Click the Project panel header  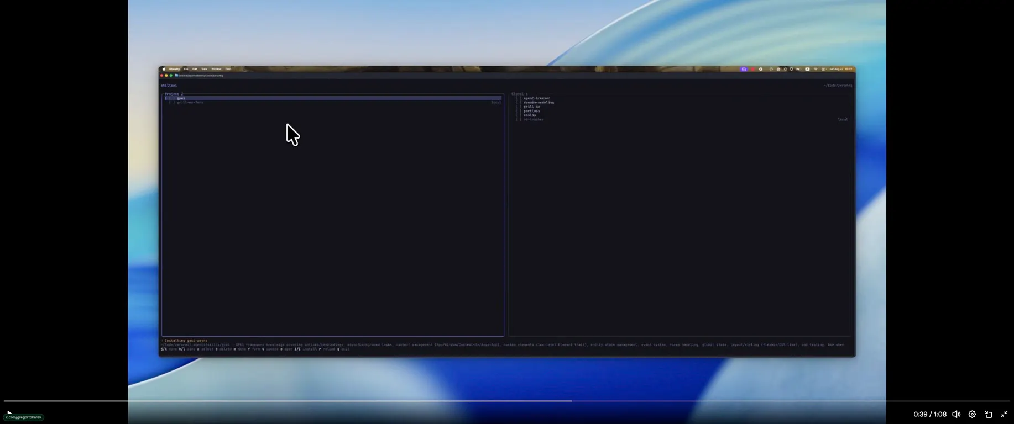pyautogui.click(x=174, y=94)
